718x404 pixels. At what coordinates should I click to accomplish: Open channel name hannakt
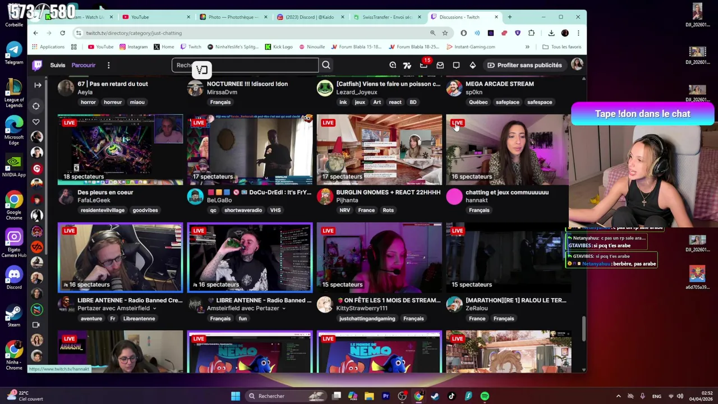pyautogui.click(x=477, y=200)
